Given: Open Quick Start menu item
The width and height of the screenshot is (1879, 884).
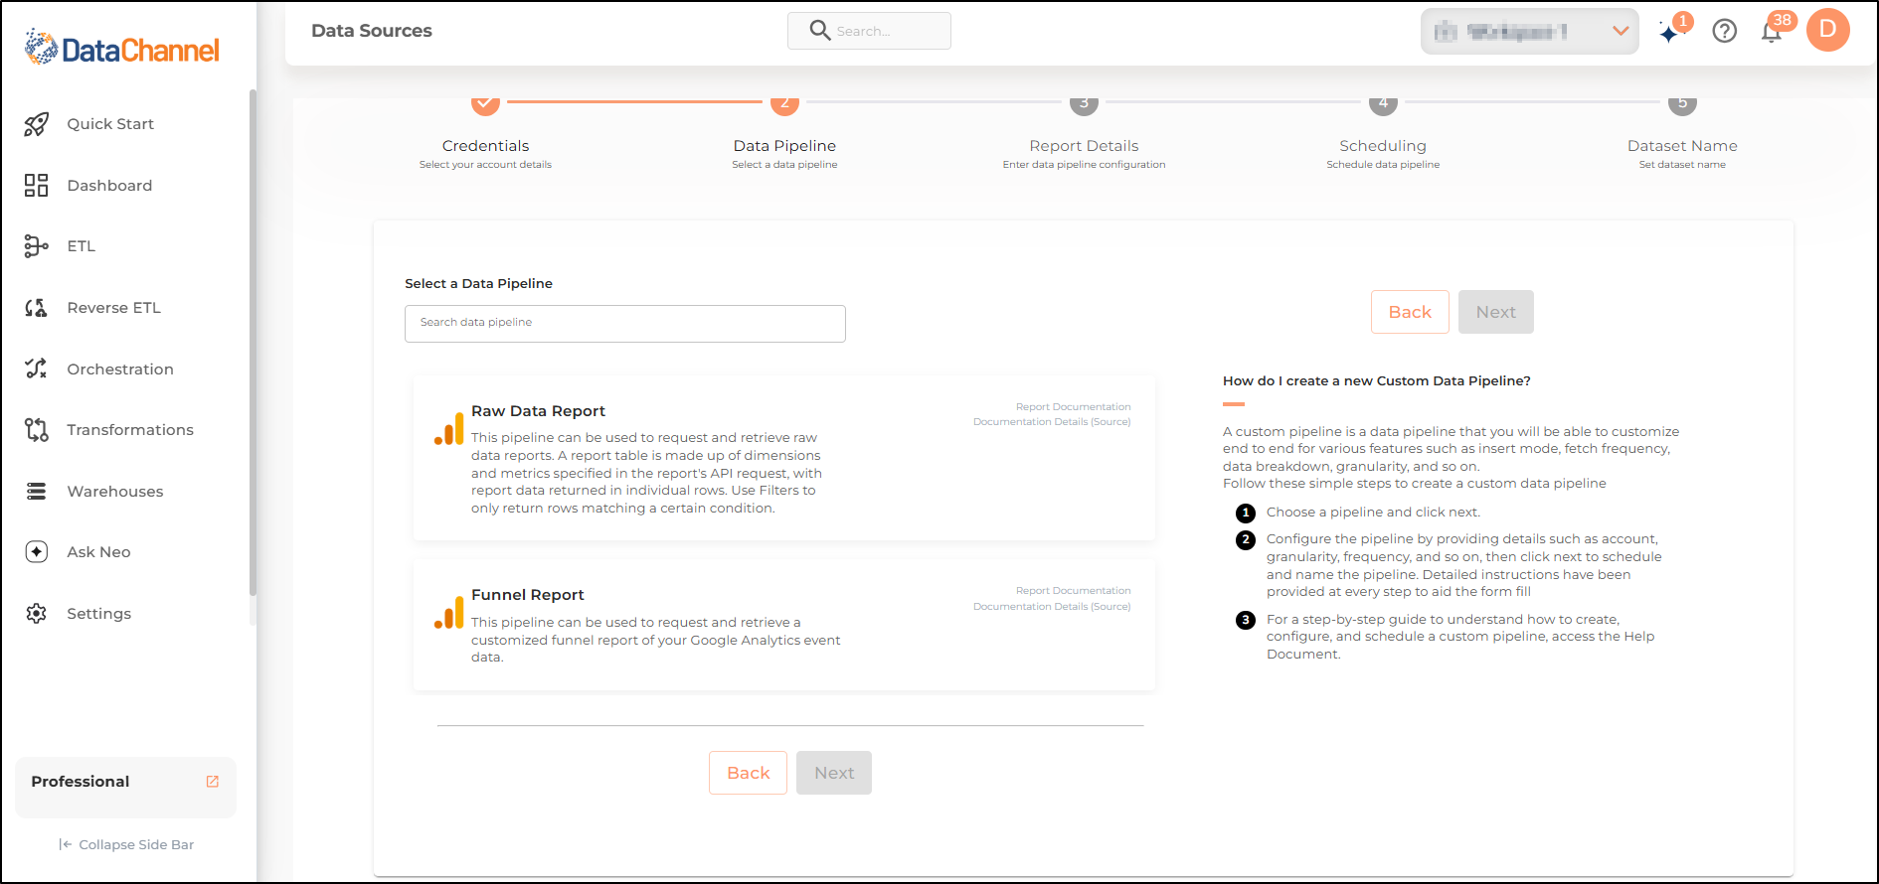Looking at the screenshot, I should coord(110,124).
